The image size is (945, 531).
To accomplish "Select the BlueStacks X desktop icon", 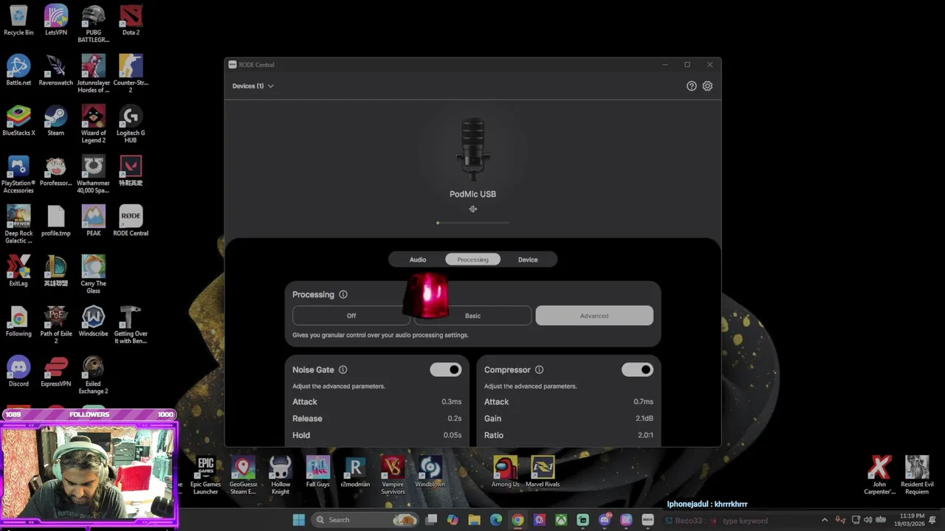I will [18, 121].
